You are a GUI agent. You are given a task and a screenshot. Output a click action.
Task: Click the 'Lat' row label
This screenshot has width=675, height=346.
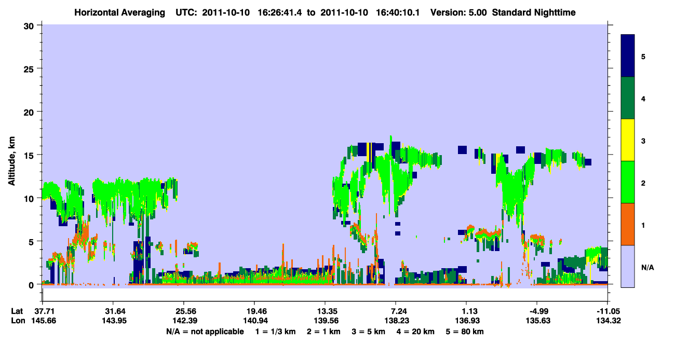17,311
